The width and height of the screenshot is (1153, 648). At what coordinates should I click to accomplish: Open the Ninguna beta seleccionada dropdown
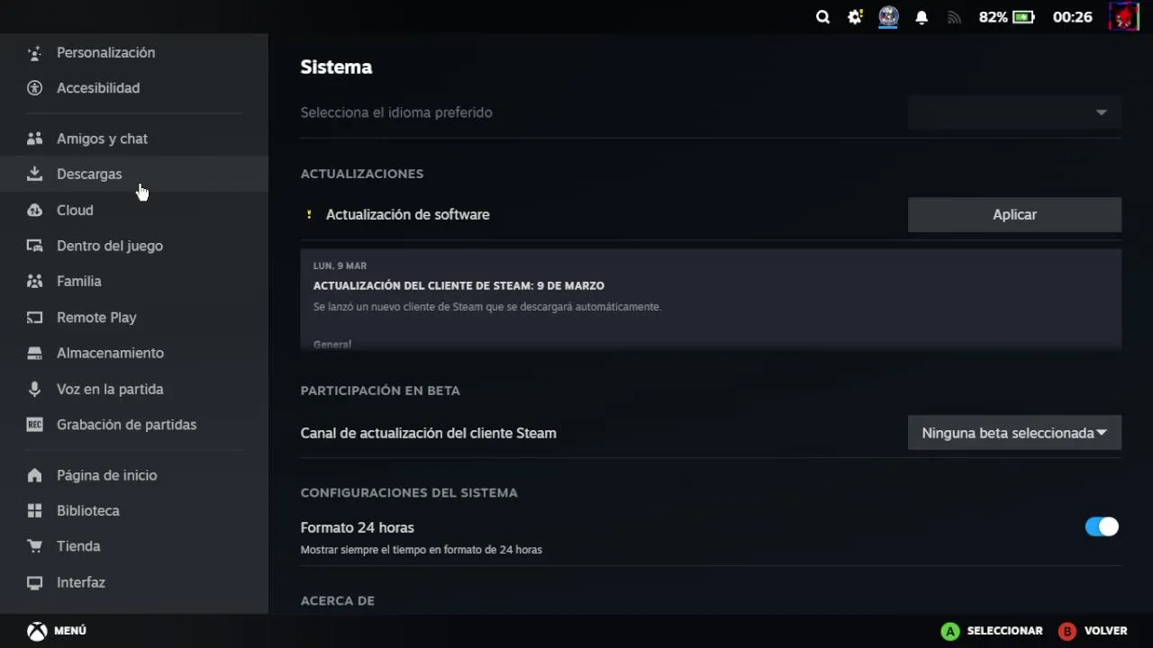[1014, 433]
